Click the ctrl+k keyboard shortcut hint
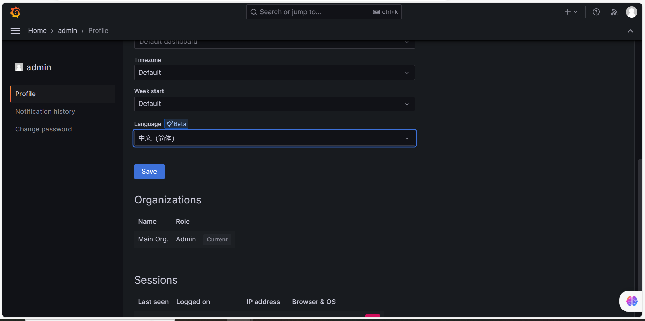The image size is (645, 321). 386,12
